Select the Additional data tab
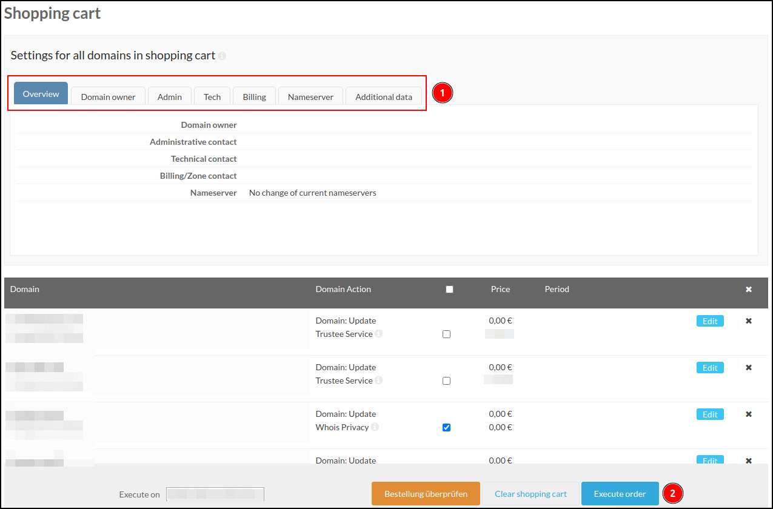773x509 pixels. [x=384, y=97]
